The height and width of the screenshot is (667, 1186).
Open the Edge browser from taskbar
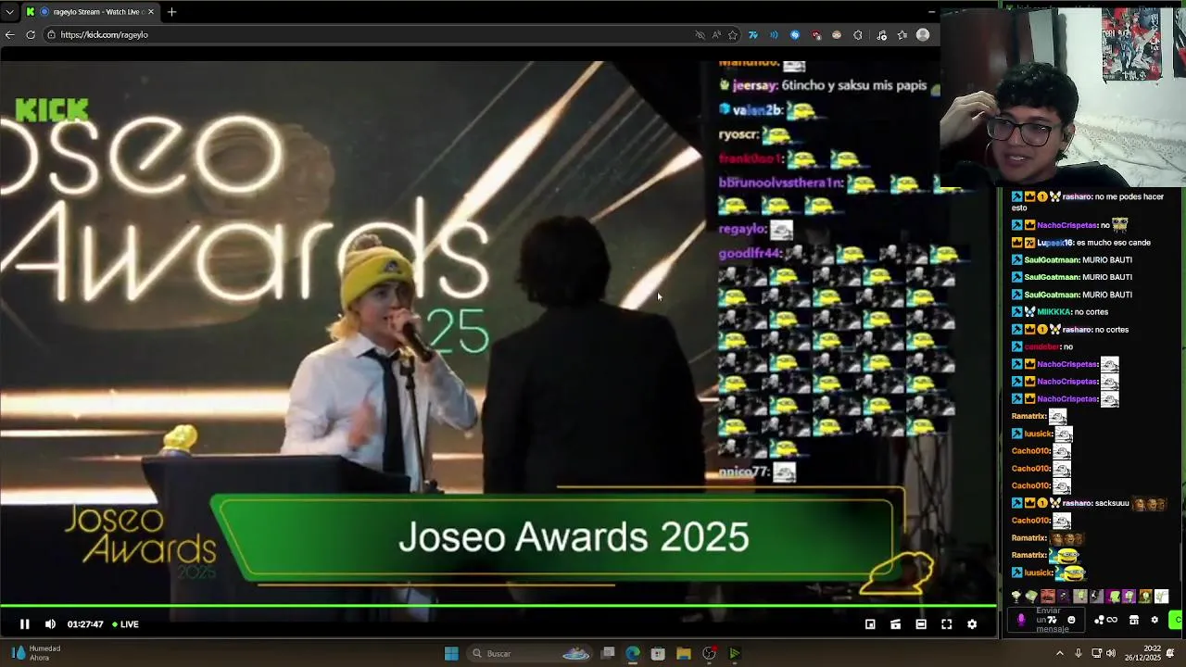click(x=633, y=653)
